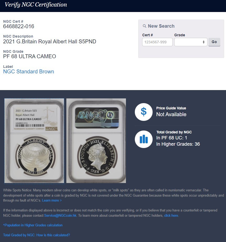Follow the 'click here' counterfeit holders link
Image resolution: width=226 pixels, height=242 pixels.
(x=171, y=215)
